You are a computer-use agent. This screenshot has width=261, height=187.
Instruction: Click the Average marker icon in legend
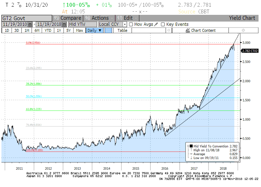tap(191, 154)
